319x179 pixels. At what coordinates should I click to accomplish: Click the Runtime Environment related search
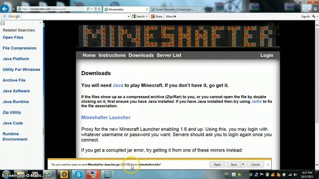point(15,137)
